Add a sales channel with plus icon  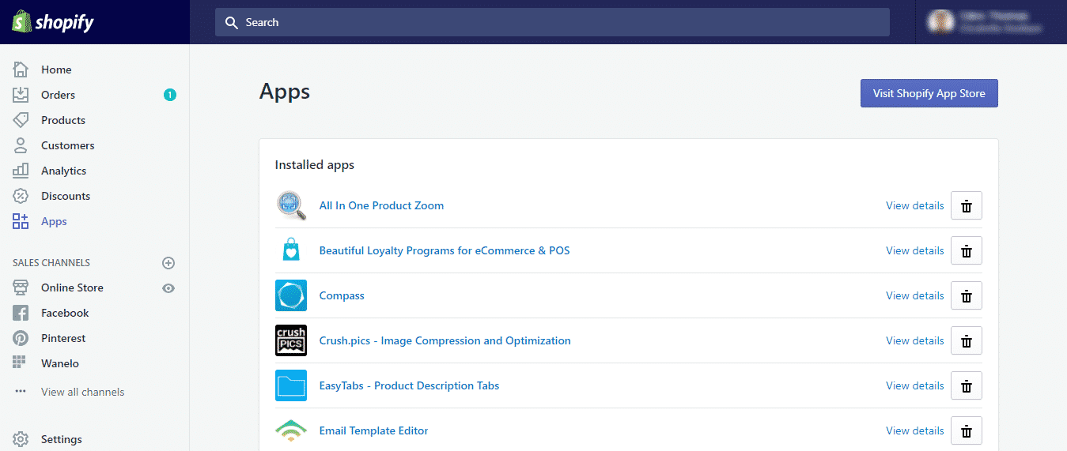click(x=168, y=263)
